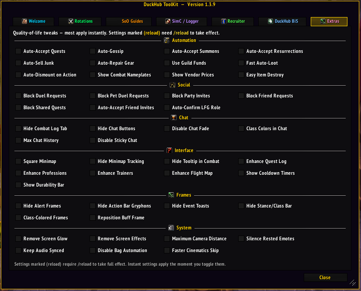Enable Auto-Accept Quests checkbox

click(x=18, y=51)
